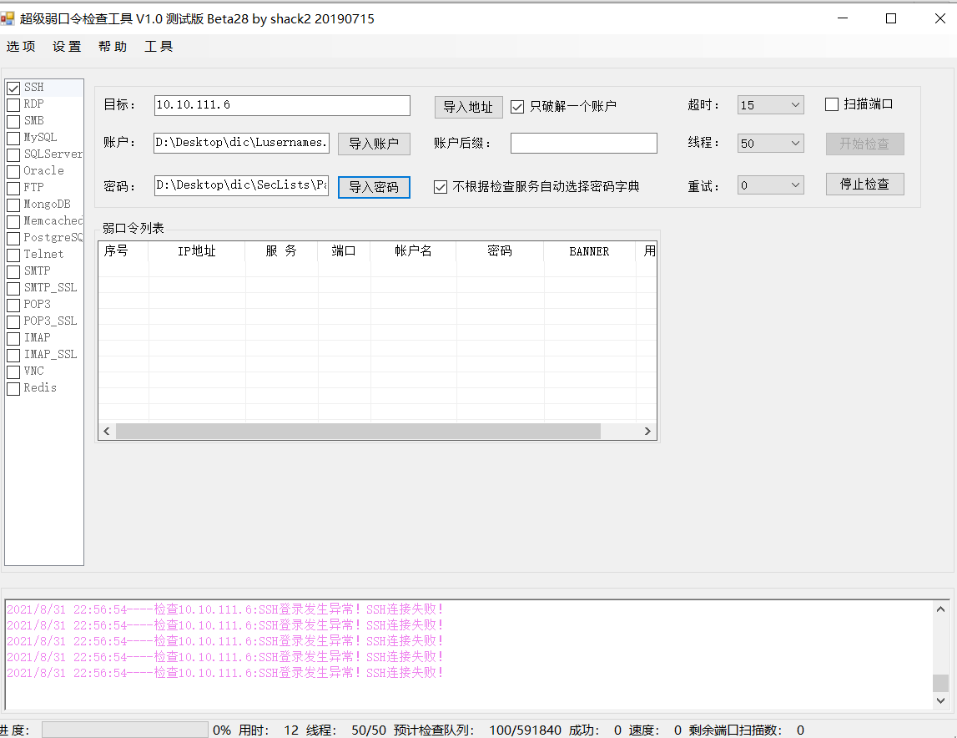This screenshot has width=957, height=738.
Task: Maximize the application window
Action: click(891, 18)
